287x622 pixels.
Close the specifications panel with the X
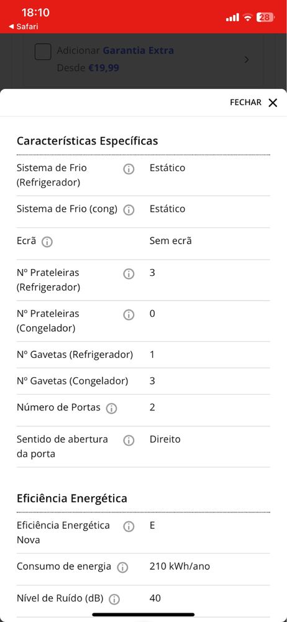(273, 103)
